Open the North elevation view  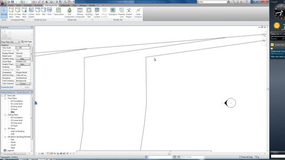coord(13,142)
